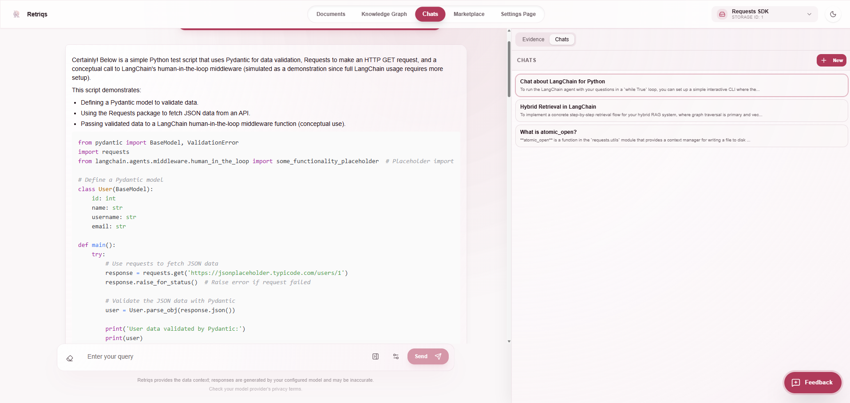Open the Feedback button
Viewport: 850px width, 403px height.
click(x=812, y=382)
